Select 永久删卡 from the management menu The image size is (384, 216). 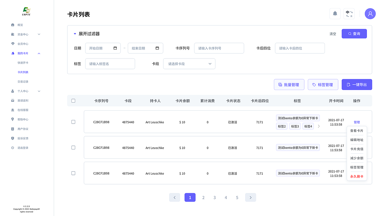pos(356,176)
